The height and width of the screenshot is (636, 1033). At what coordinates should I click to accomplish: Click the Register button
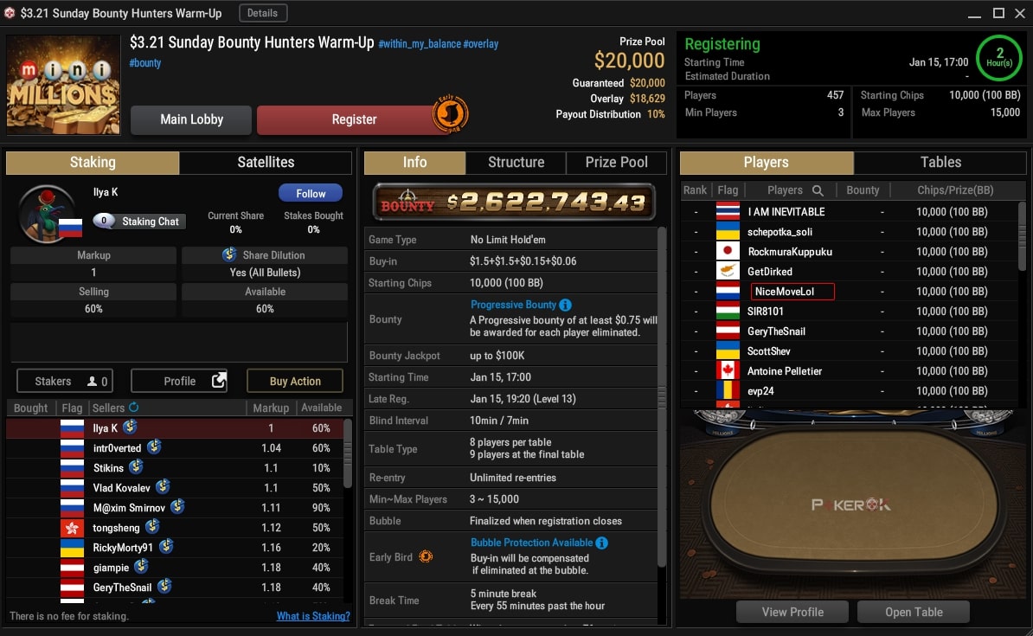pos(355,119)
